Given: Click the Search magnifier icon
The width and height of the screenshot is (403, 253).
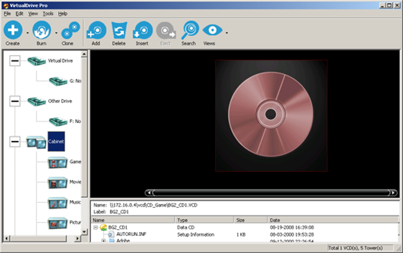Looking at the screenshot, I should pyautogui.click(x=190, y=30).
